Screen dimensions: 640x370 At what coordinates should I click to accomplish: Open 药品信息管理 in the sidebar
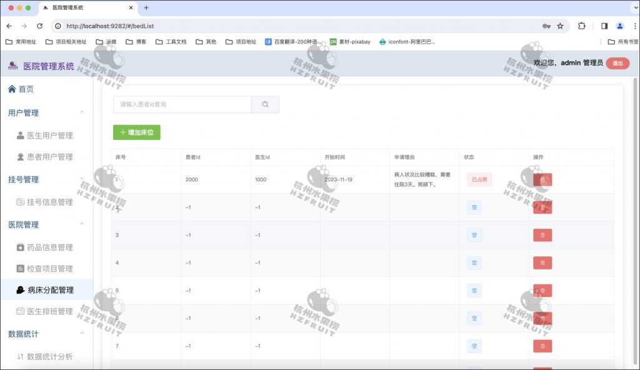pos(49,247)
